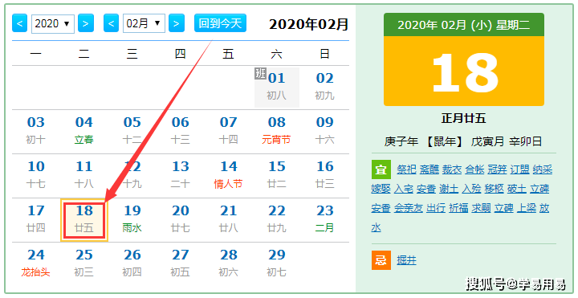Select date 03 初十
This screenshot has width=578, height=298.
[36, 131]
